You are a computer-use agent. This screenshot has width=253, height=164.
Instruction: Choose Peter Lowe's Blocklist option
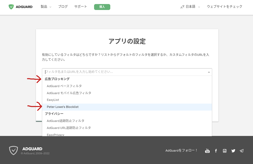tap(127, 107)
